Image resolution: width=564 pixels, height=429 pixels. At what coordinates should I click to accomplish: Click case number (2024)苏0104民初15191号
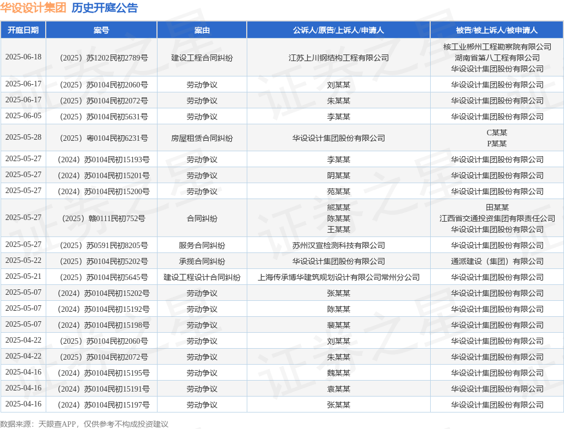(x=104, y=389)
